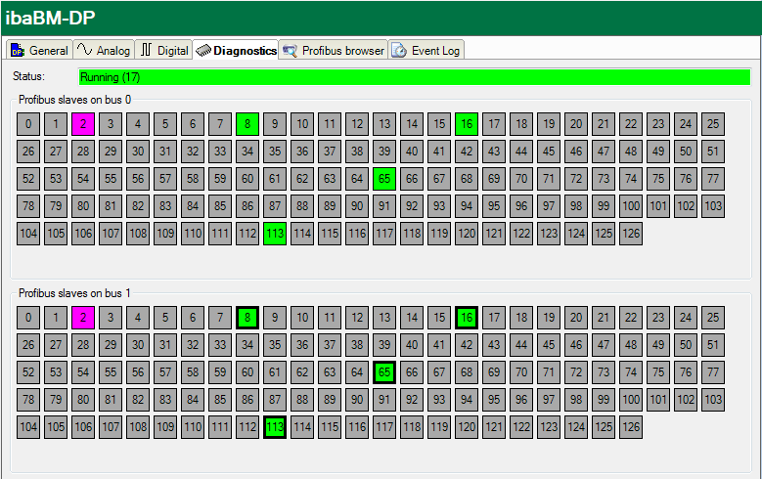Click the Diagnostics chip icon
The height and width of the screenshot is (479, 762).
tap(203, 51)
